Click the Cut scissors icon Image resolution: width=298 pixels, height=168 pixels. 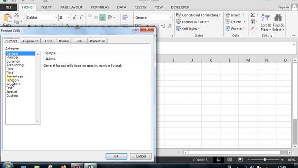(x=17, y=15)
